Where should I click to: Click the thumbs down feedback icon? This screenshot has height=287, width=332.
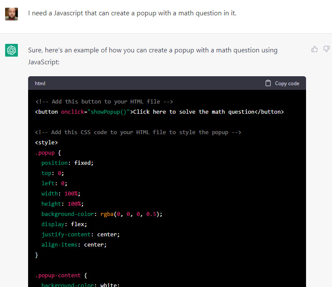(x=326, y=49)
